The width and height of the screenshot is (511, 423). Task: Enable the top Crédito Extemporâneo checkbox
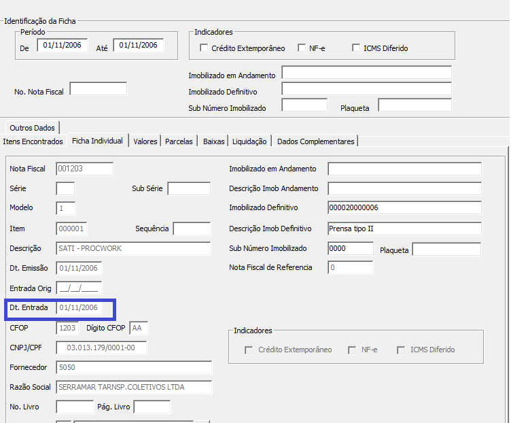coord(204,48)
